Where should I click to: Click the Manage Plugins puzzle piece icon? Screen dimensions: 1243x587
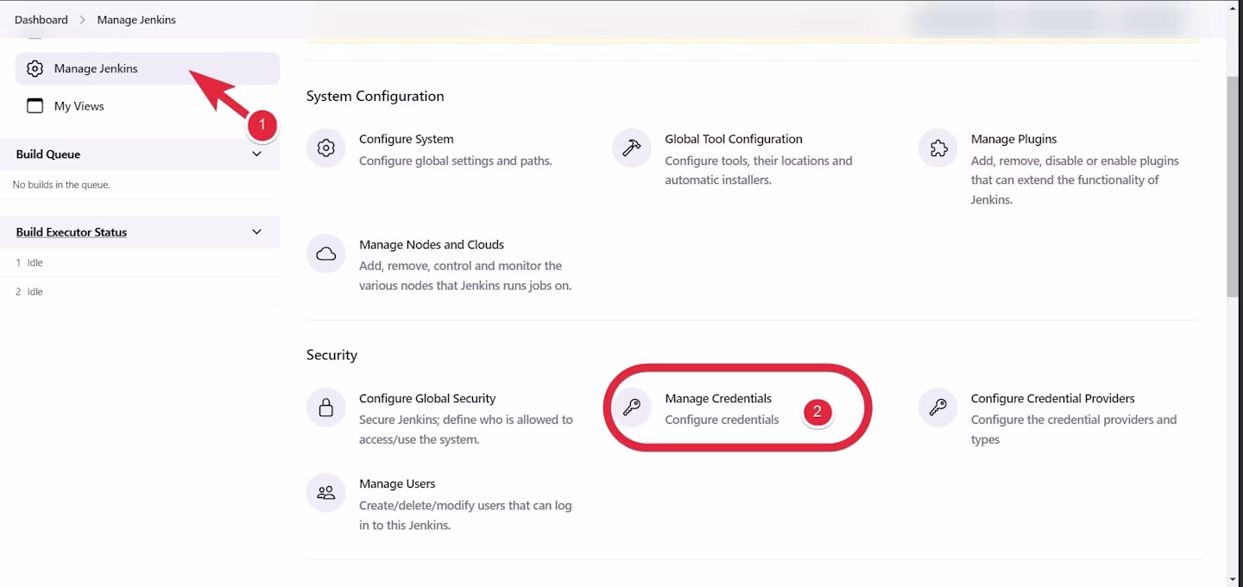[937, 148]
